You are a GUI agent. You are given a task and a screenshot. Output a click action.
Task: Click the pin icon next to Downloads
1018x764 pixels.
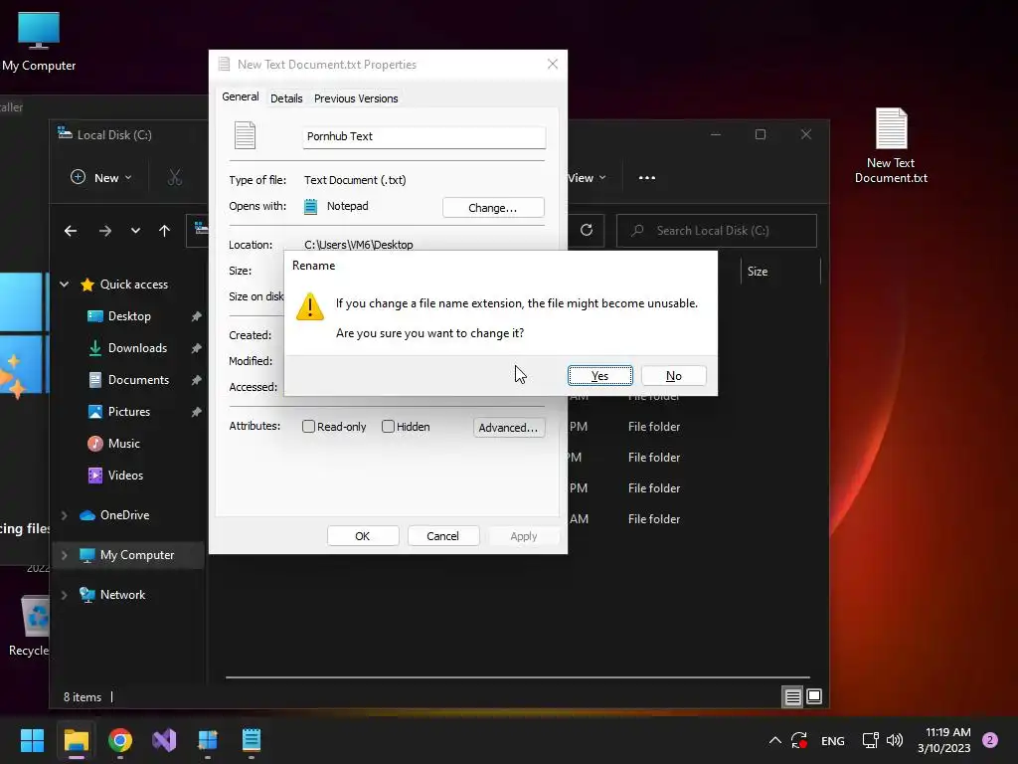[x=196, y=348]
